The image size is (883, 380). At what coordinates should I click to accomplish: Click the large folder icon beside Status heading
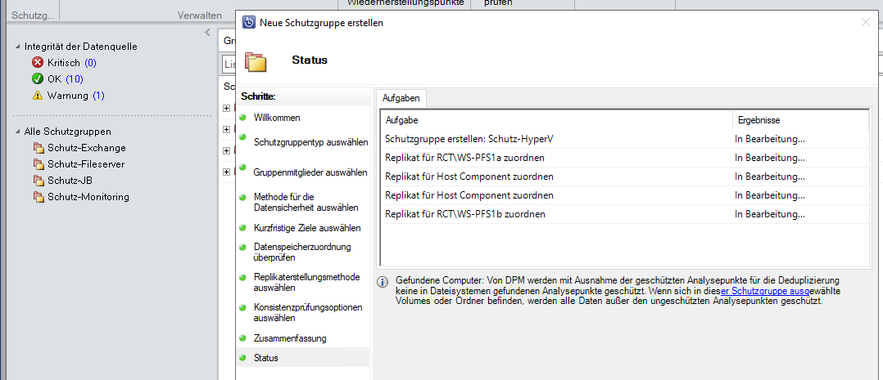coord(256,62)
